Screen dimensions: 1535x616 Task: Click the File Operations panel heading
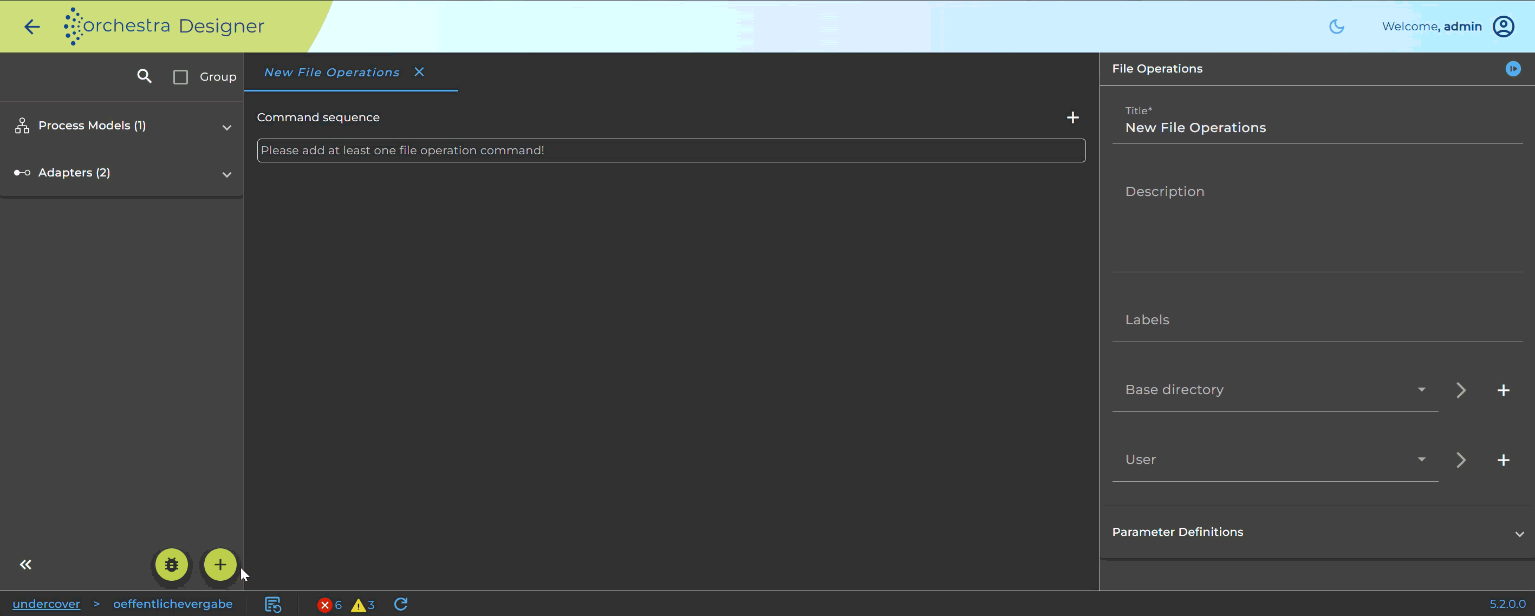1157,69
